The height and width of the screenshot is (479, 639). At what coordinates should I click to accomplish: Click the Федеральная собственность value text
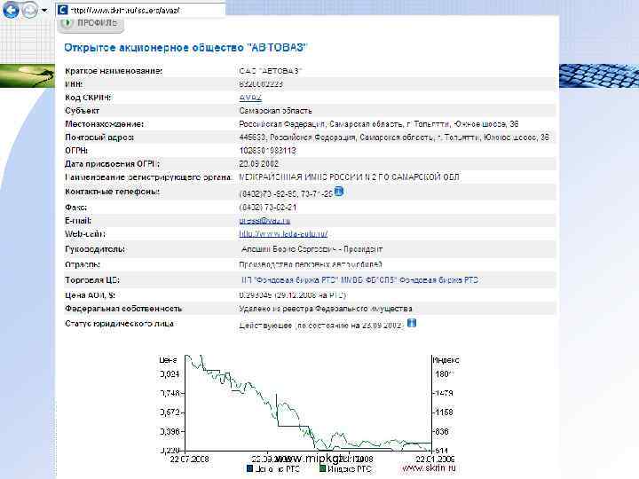click(326, 309)
